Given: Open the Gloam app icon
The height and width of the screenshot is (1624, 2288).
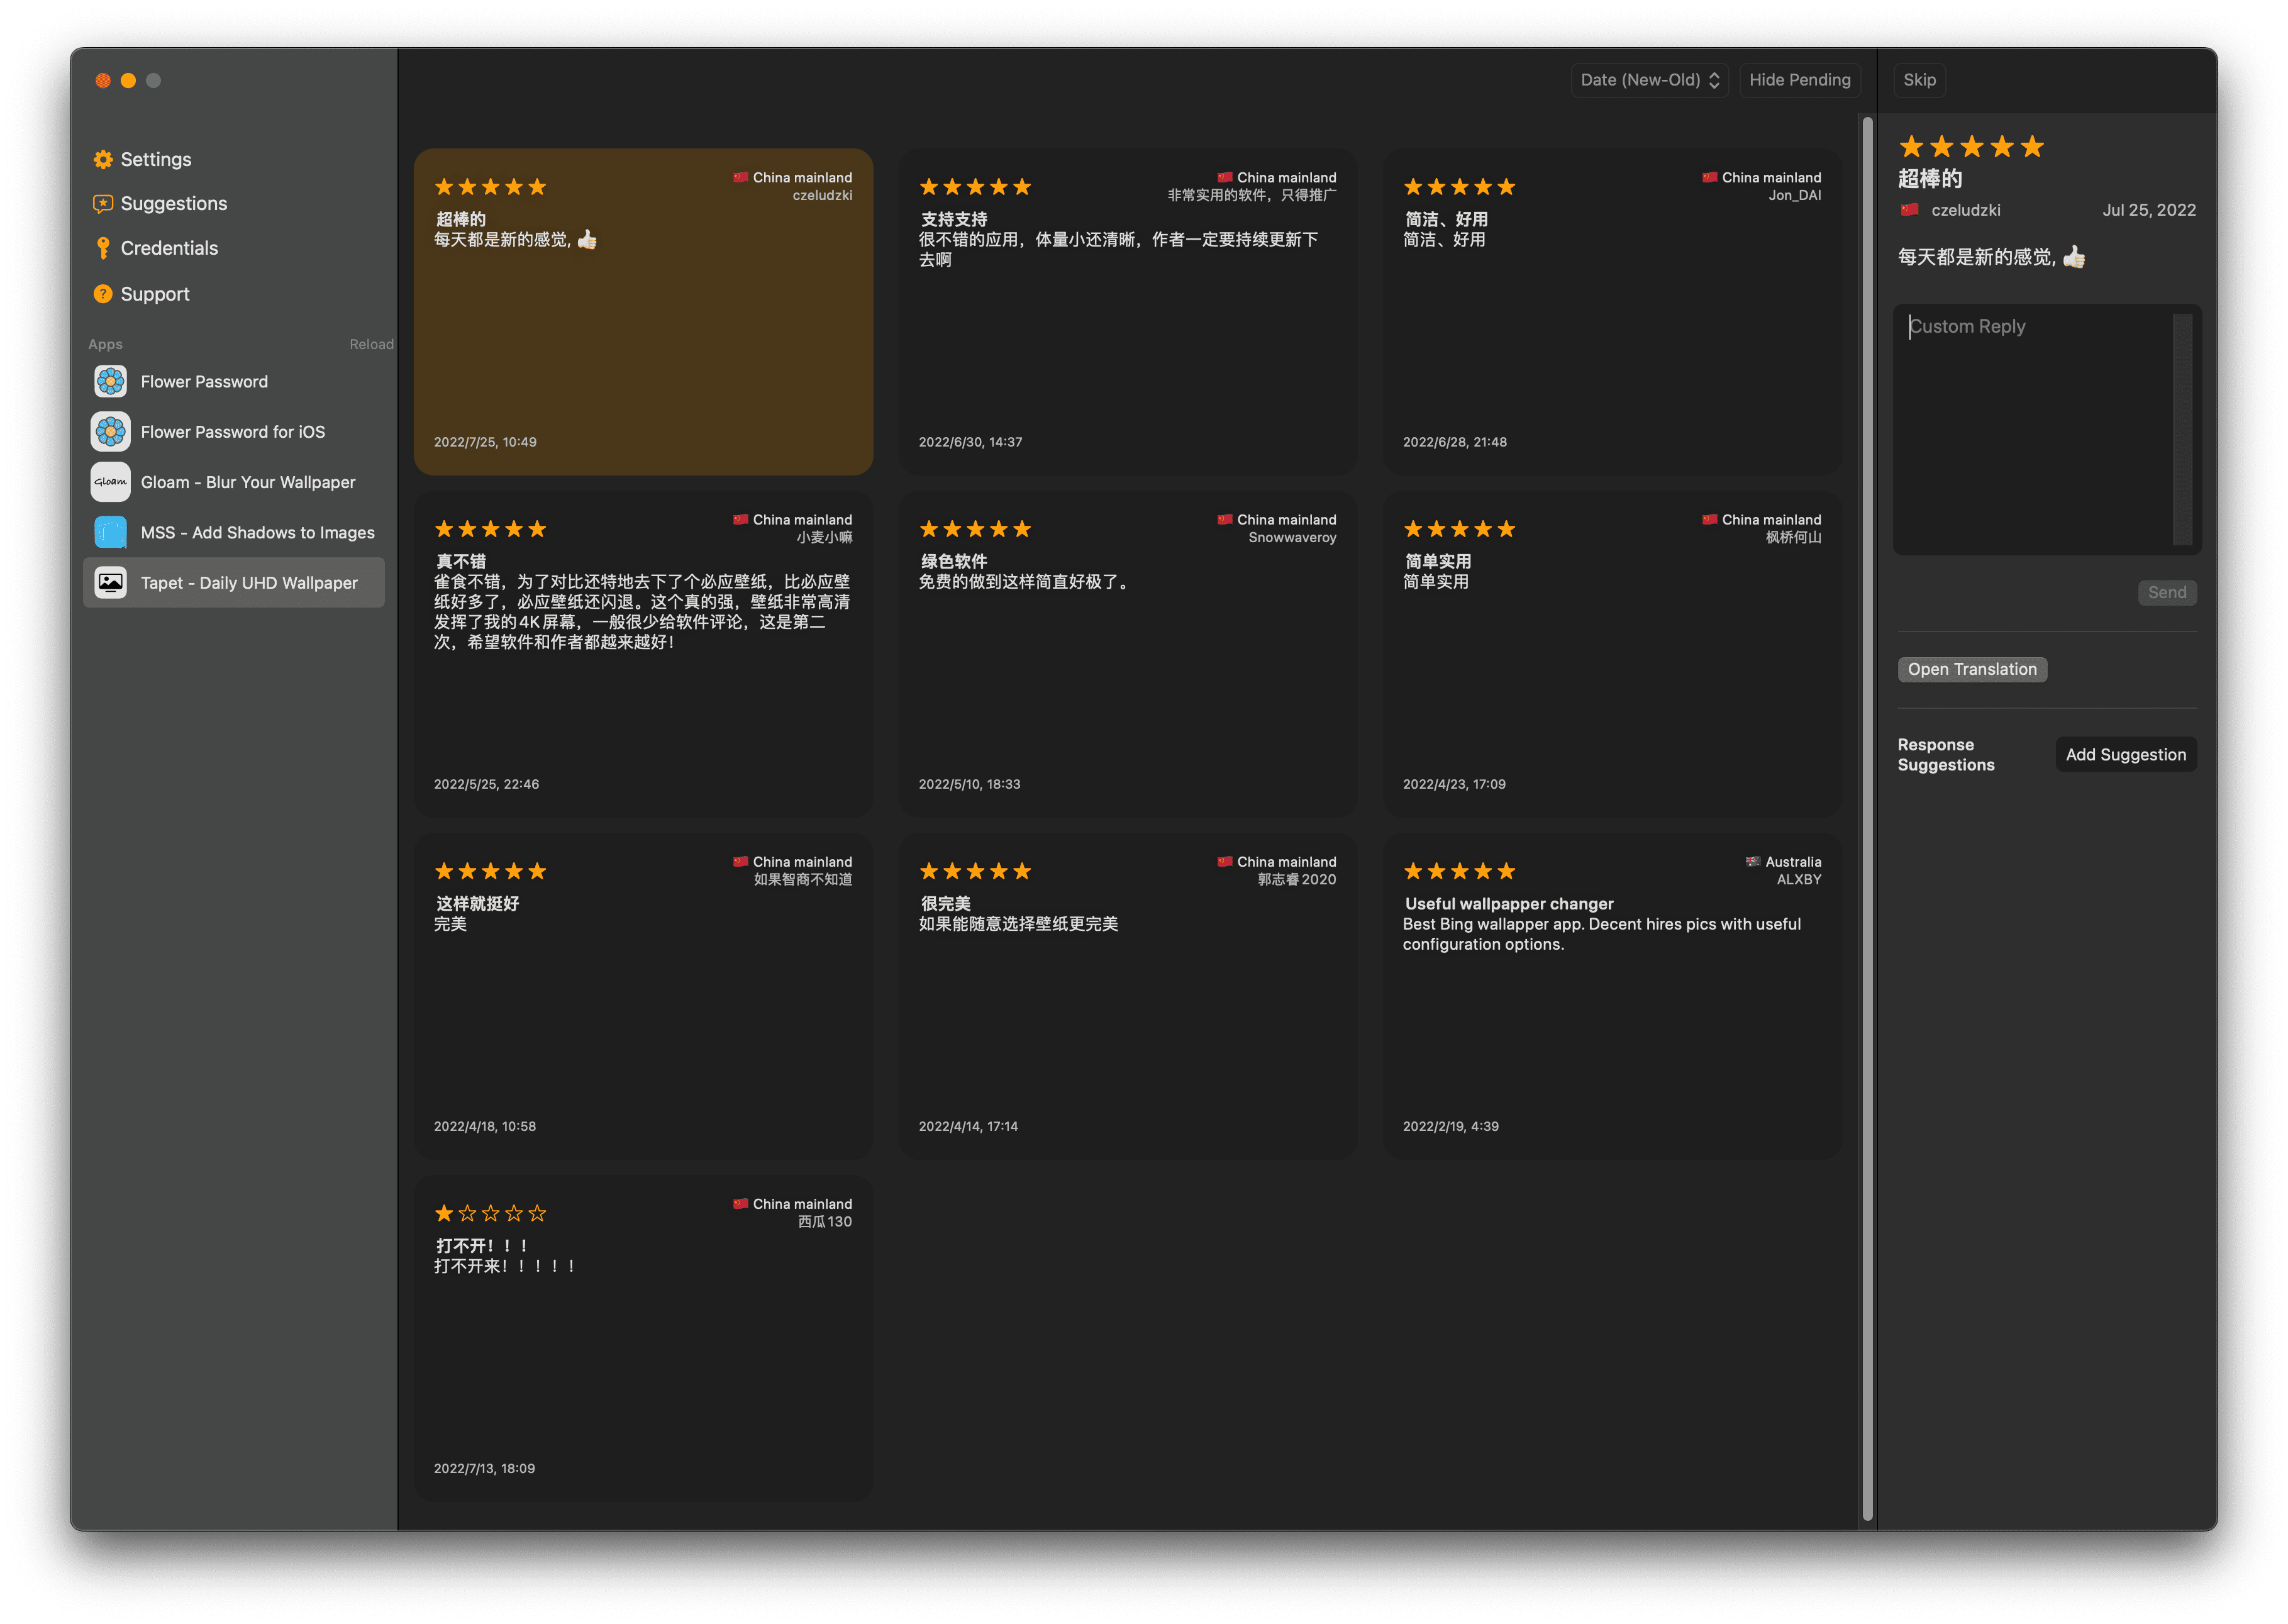Looking at the screenshot, I should tap(111, 482).
